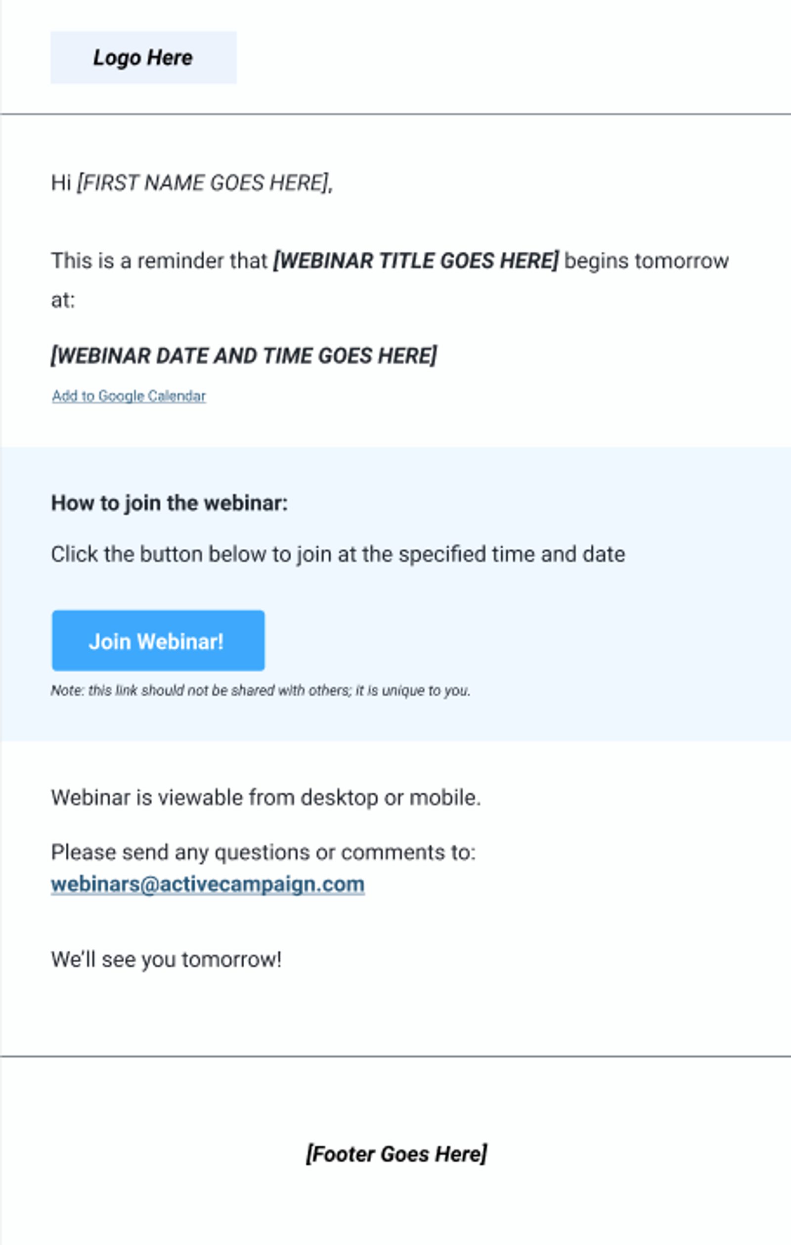The image size is (791, 1245).
Task: Click the horizontal divider above the footer
Action: coord(395,1057)
